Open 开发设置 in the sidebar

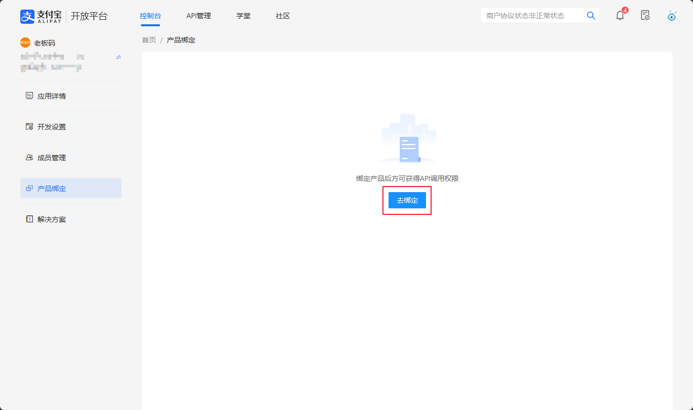(51, 127)
